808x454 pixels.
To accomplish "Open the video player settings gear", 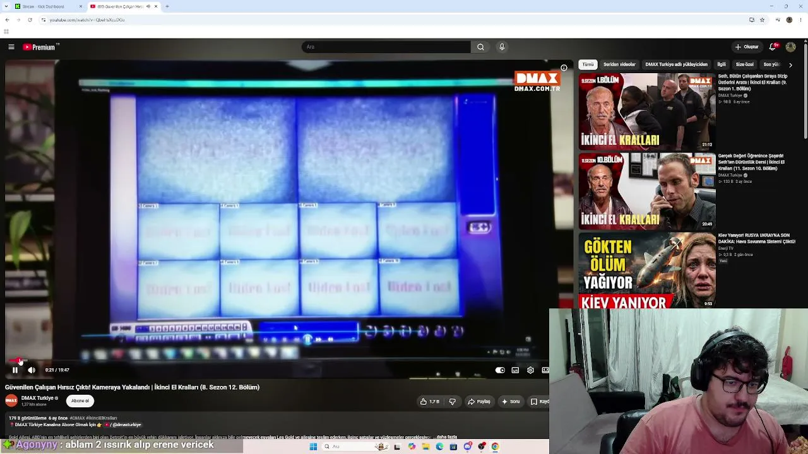I will (x=530, y=370).
